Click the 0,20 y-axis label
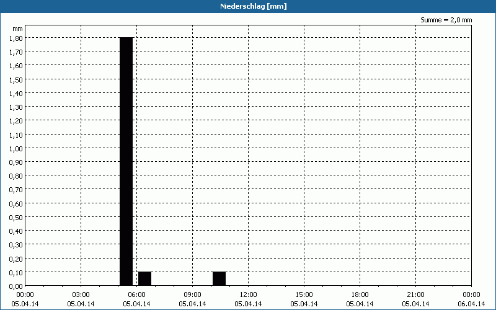496x310 pixels. pos(16,259)
